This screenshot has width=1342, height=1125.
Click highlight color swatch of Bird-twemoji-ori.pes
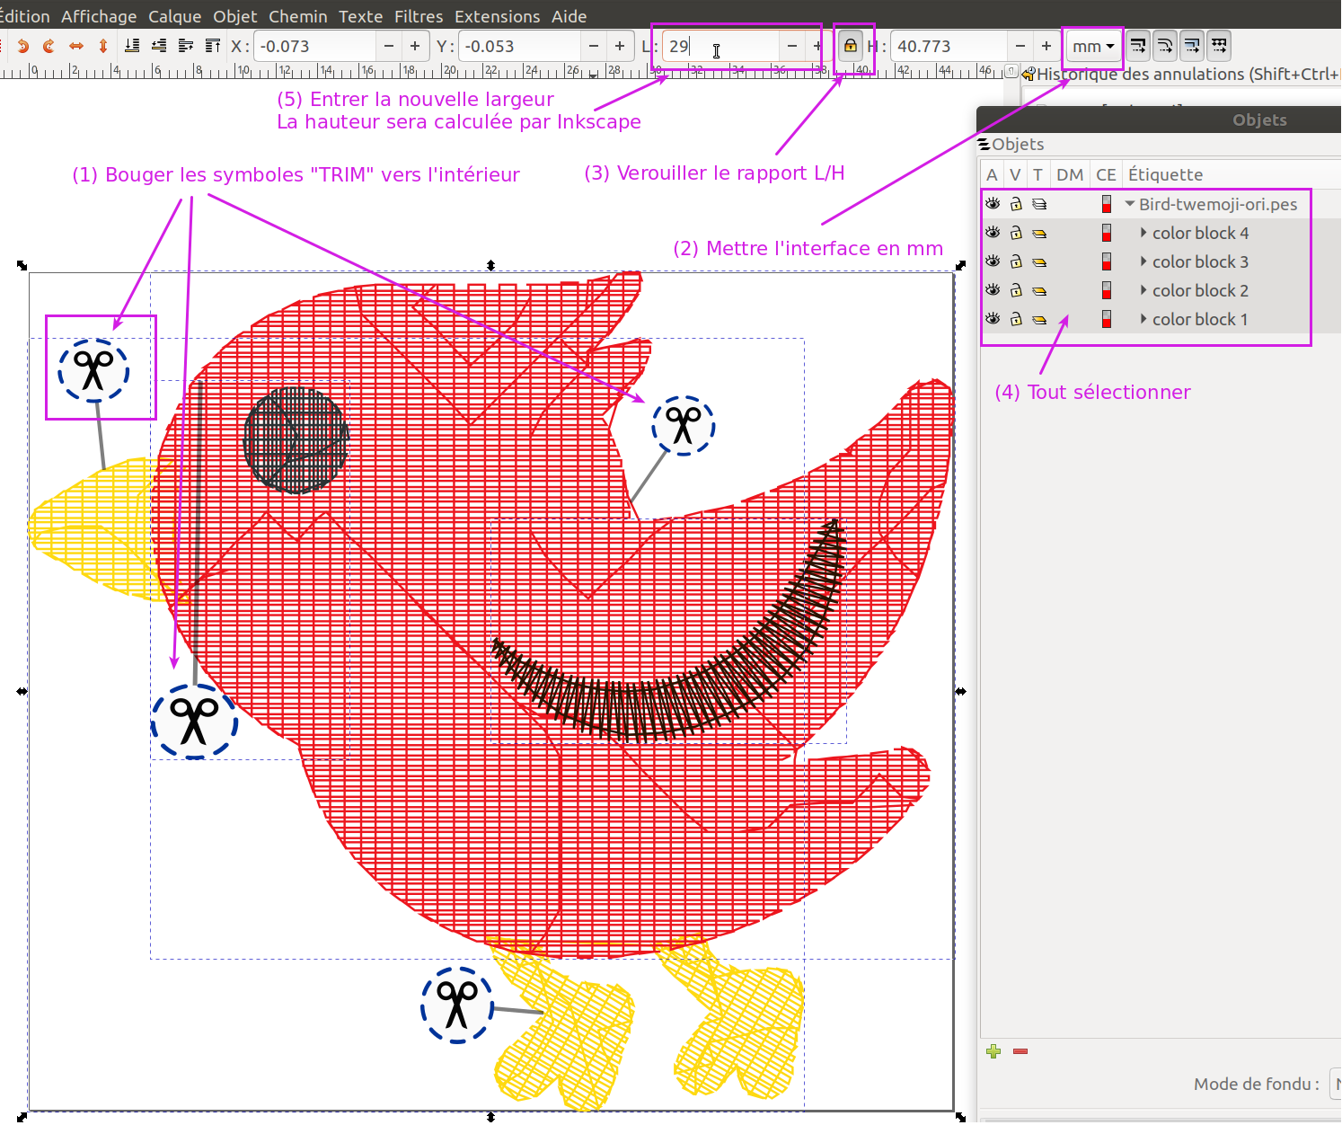[1107, 204]
